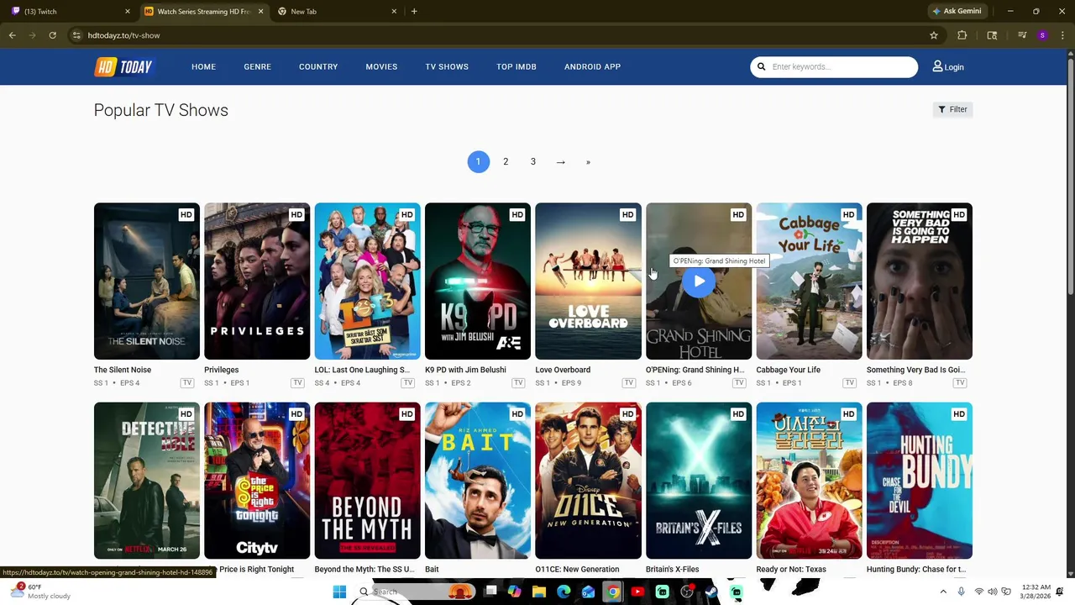Open the GENRE menu

257,67
